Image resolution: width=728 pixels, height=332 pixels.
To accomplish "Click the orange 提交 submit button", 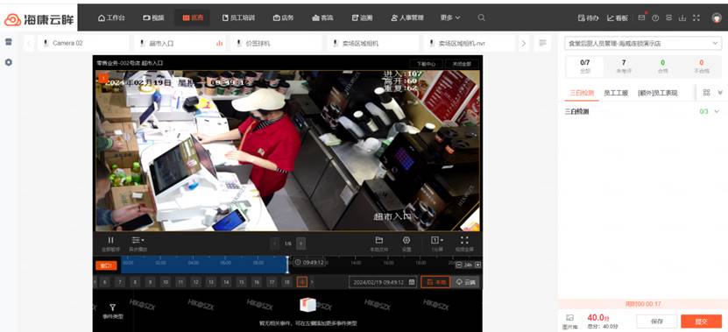I will [701, 321].
